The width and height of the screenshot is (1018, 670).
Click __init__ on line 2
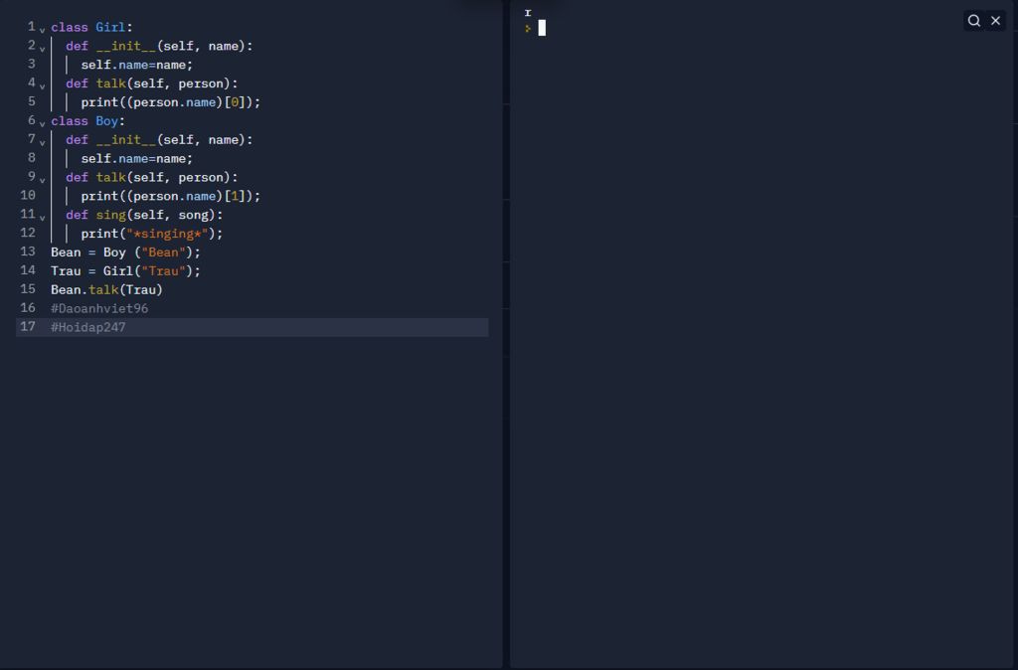point(126,46)
